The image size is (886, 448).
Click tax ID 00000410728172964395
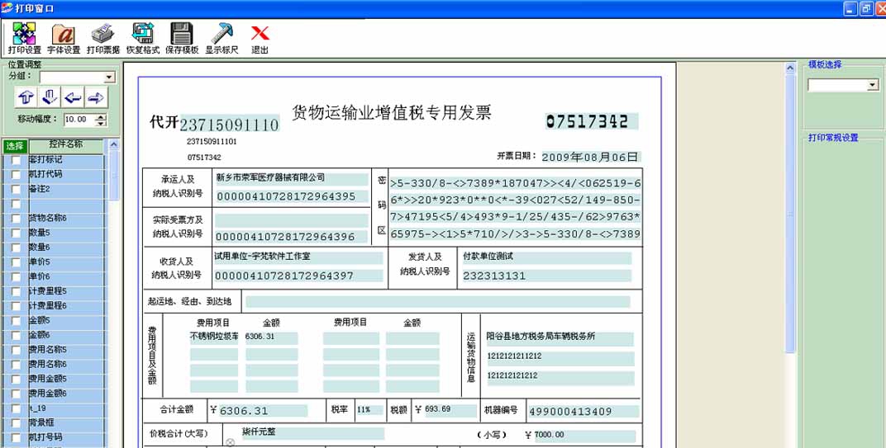click(x=292, y=197)
